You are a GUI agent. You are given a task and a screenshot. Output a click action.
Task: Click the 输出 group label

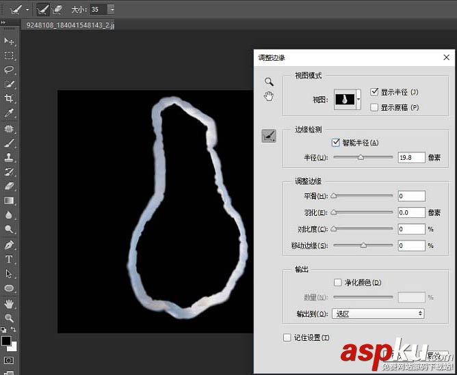click(302, 269)
